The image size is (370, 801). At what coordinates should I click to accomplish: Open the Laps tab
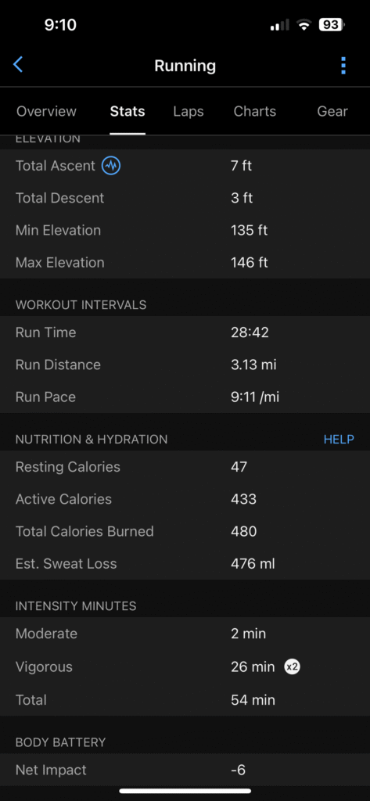[x=189, y=111]
